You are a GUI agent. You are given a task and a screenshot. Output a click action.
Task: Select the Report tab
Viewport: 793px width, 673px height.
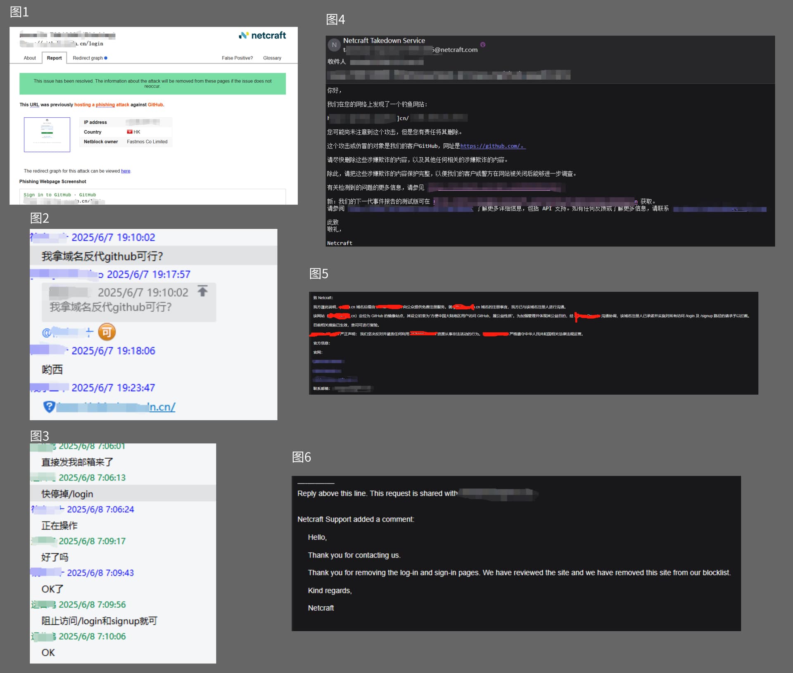tap(54, 58)
